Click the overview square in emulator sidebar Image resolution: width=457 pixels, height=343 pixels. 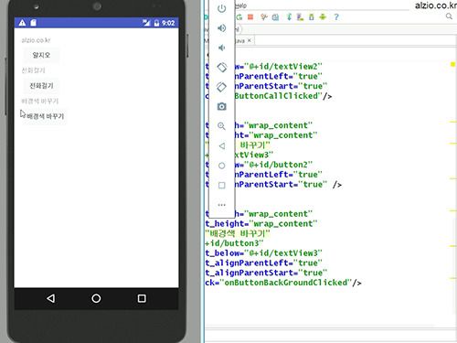click(x=222, y=185)
